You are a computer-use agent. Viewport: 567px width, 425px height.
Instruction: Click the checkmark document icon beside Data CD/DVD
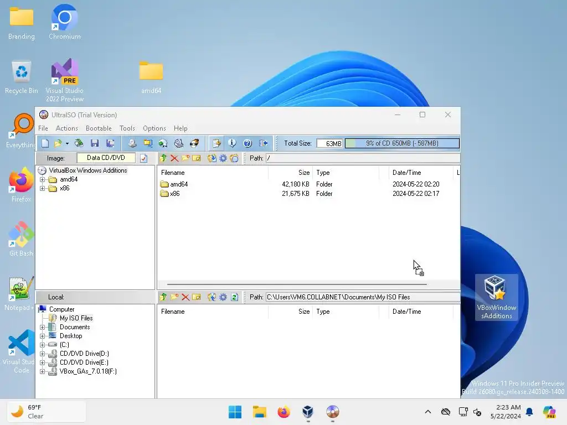[143, 158]
